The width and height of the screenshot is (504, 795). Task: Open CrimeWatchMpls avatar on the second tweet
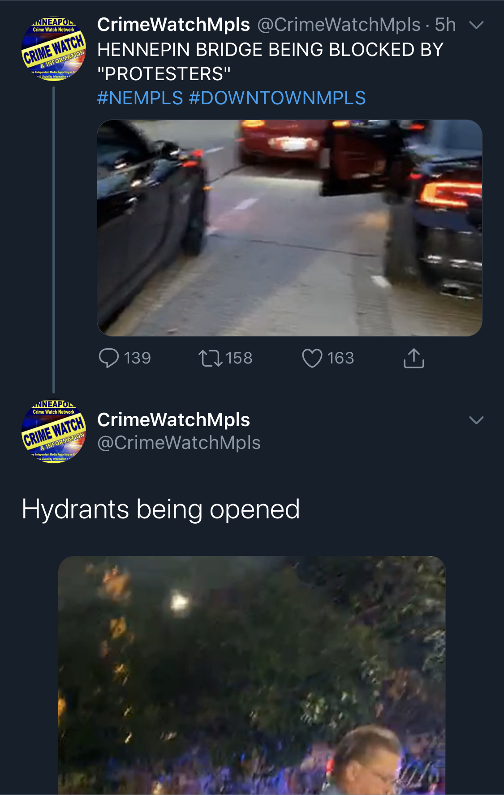[54, 431]
